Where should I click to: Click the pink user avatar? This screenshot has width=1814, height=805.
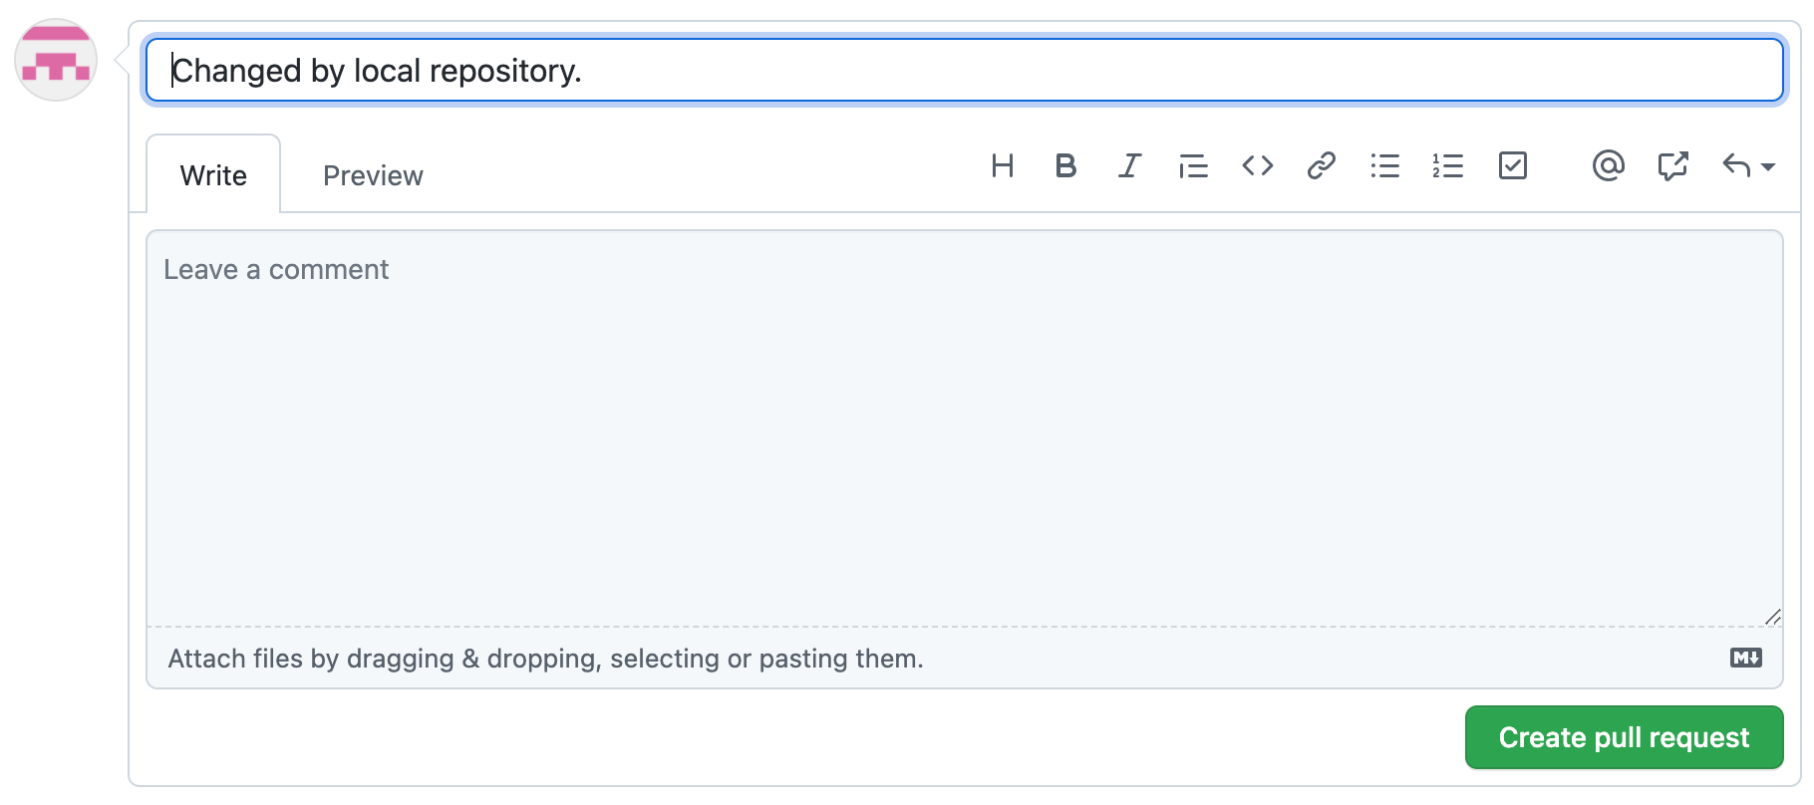[56, 60]
